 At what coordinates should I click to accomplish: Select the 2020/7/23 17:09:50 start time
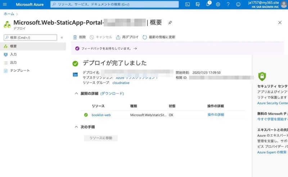coord(206,73)
